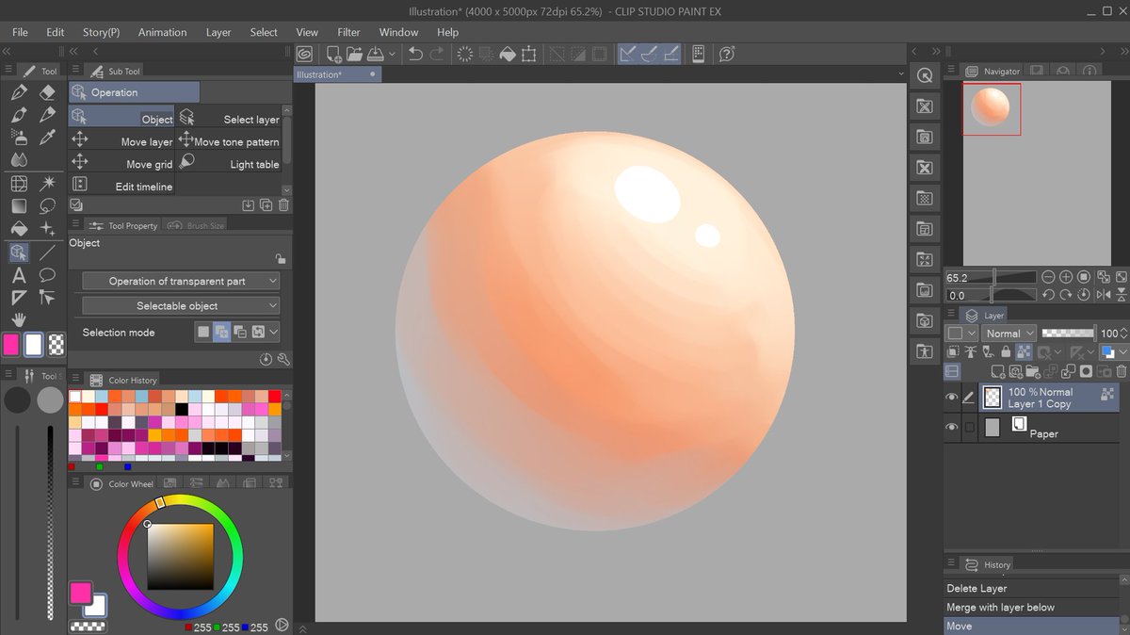Save the file from command bar

point(375,54)
